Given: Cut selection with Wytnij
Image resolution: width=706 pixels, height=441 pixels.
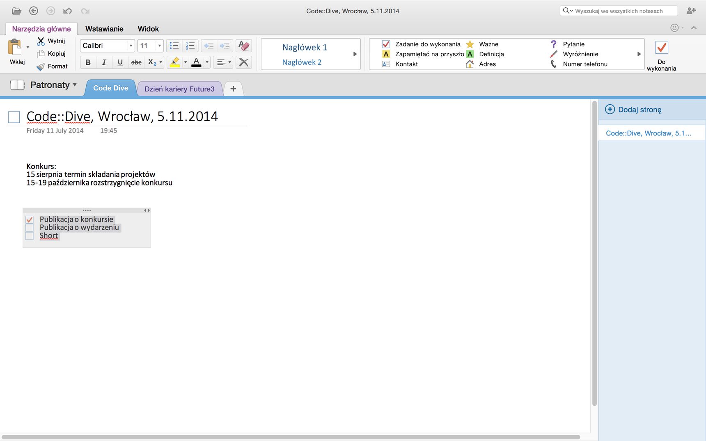Looking at the screenshot, I should pos(51,41).
